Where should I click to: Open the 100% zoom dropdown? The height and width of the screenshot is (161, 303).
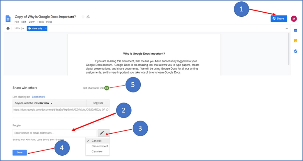tap(19, 29)
